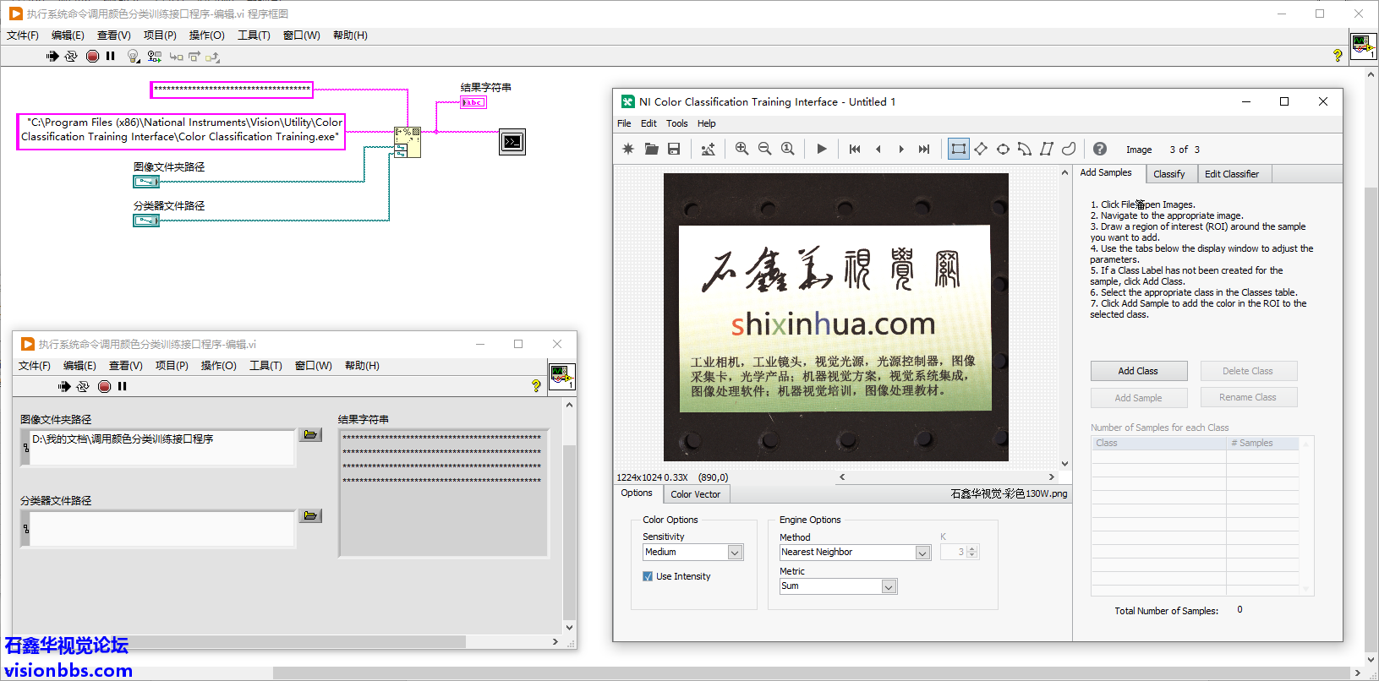Select the Rectangle ROI tool
The height and width of the screenshot is (681, 1379).
[x=958, y=149]
